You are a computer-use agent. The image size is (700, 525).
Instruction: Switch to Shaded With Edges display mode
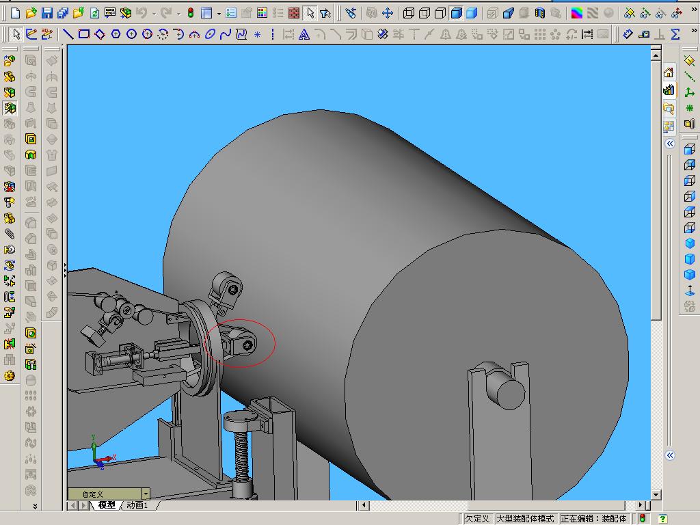coord(456,14)
